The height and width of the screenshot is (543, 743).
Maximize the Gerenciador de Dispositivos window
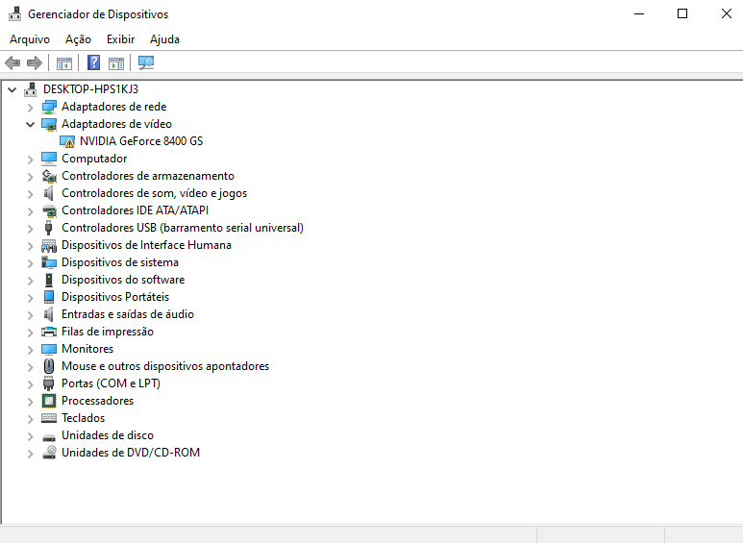pos(682,13)
